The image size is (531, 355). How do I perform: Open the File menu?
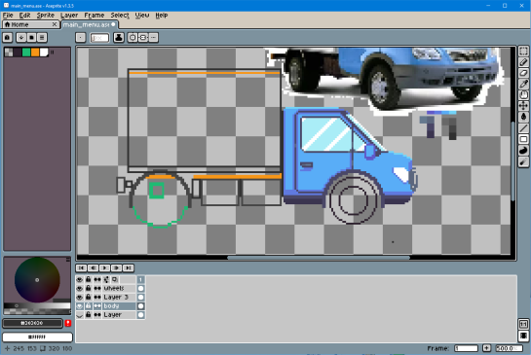[x=8, y=16]
